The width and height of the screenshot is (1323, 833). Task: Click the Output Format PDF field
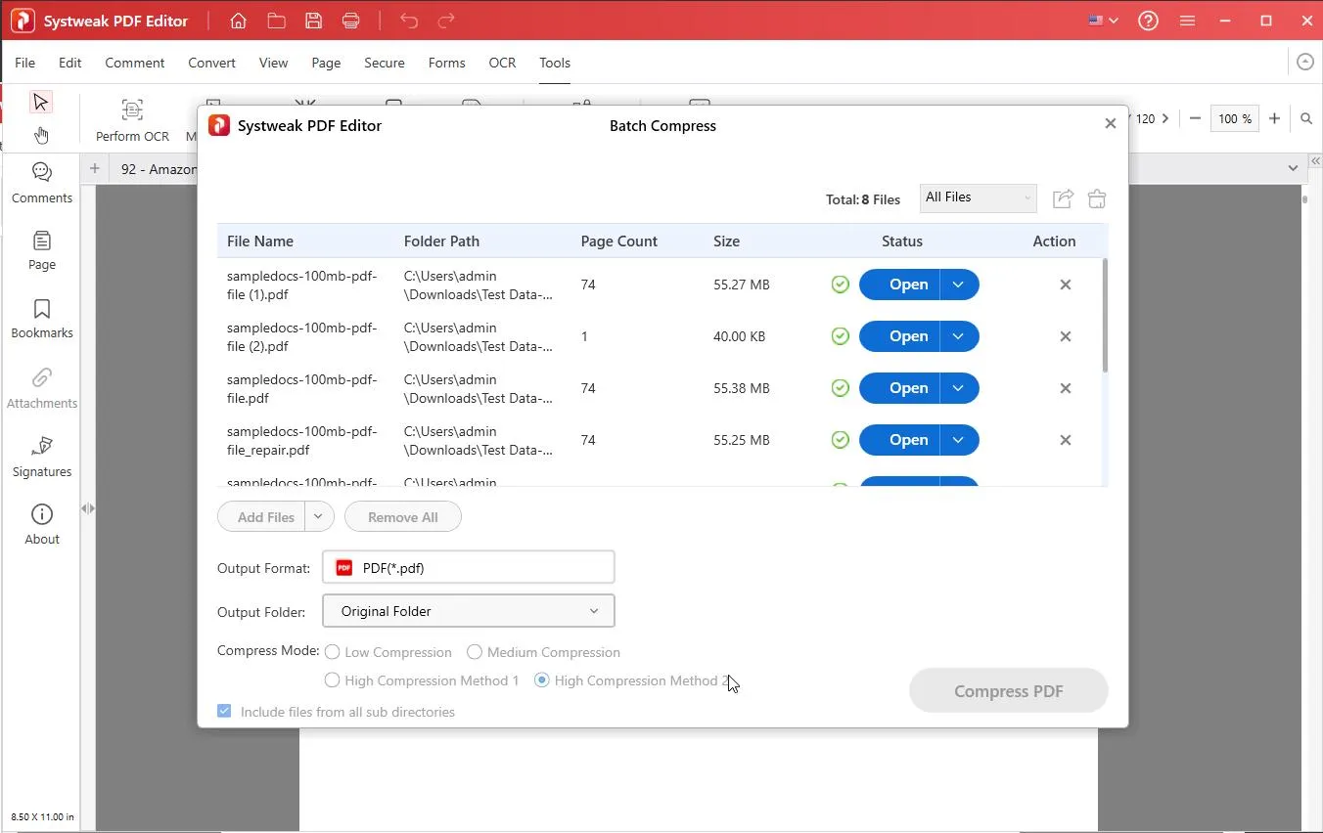tap(469, 568)
